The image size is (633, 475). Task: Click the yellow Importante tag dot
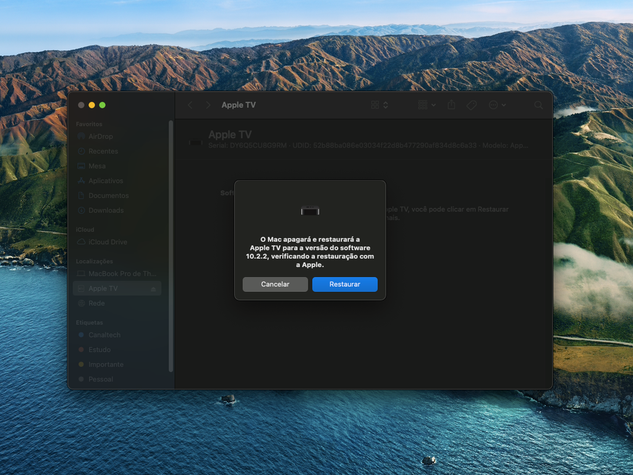point(81,364)
